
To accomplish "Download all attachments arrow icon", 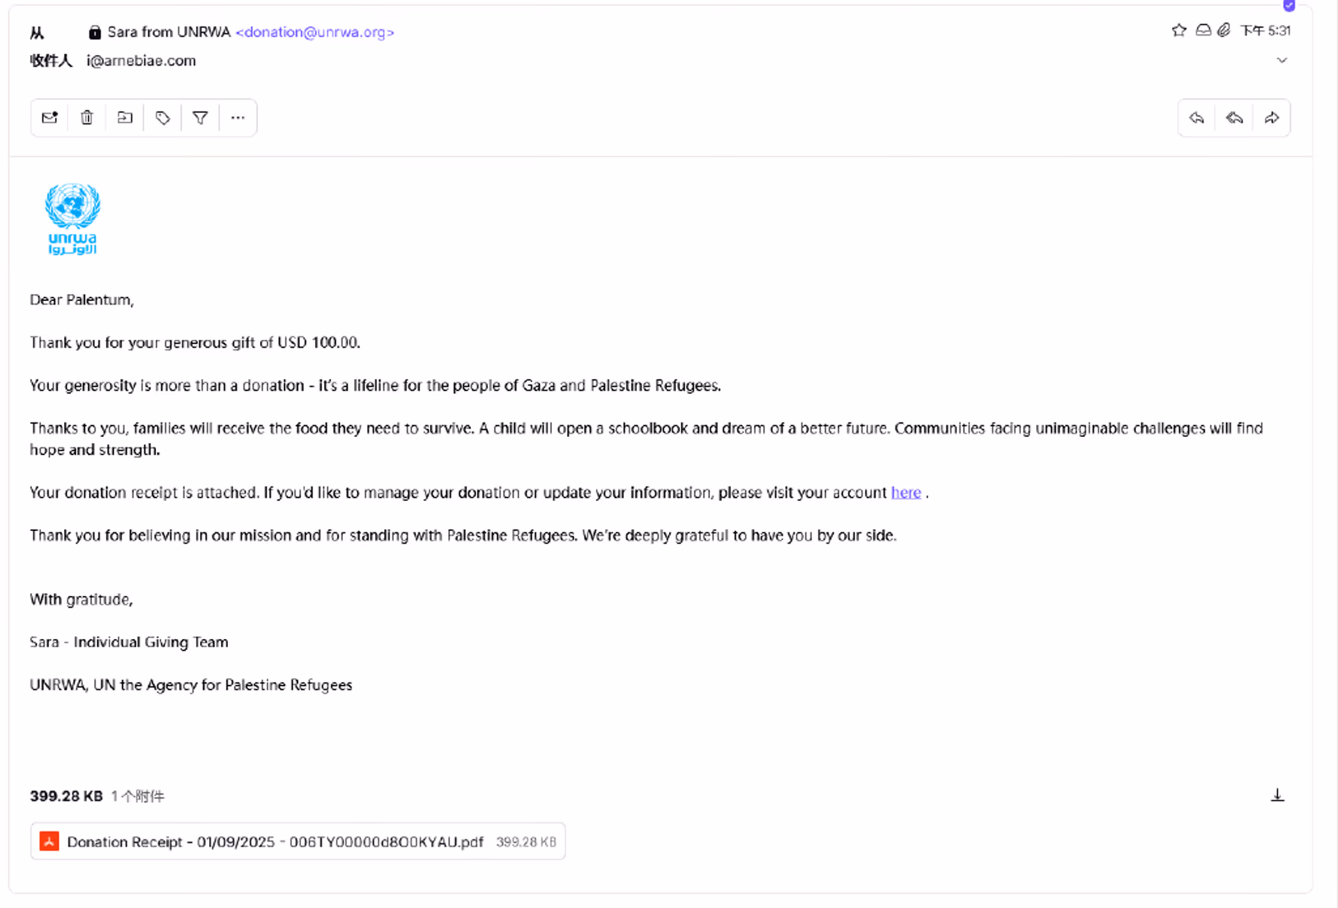I will click(1277, 795).
